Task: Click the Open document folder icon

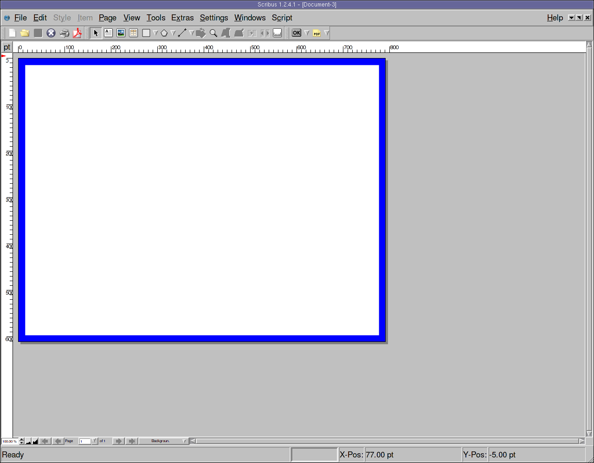Action: tap(25, 33)
